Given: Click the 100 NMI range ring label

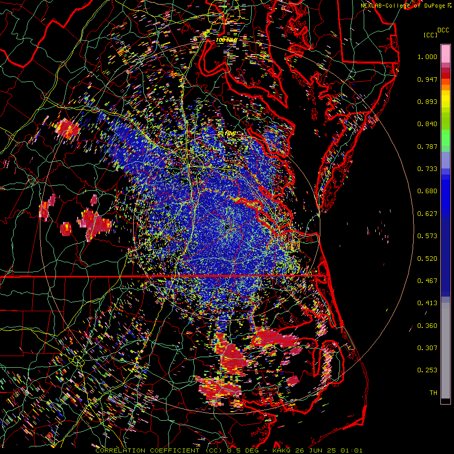Looking at the screenshot, I should click(x=226, y=40).
